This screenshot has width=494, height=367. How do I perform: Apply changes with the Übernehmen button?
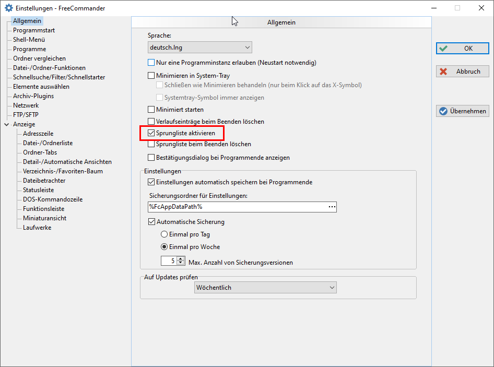[463, 111]
